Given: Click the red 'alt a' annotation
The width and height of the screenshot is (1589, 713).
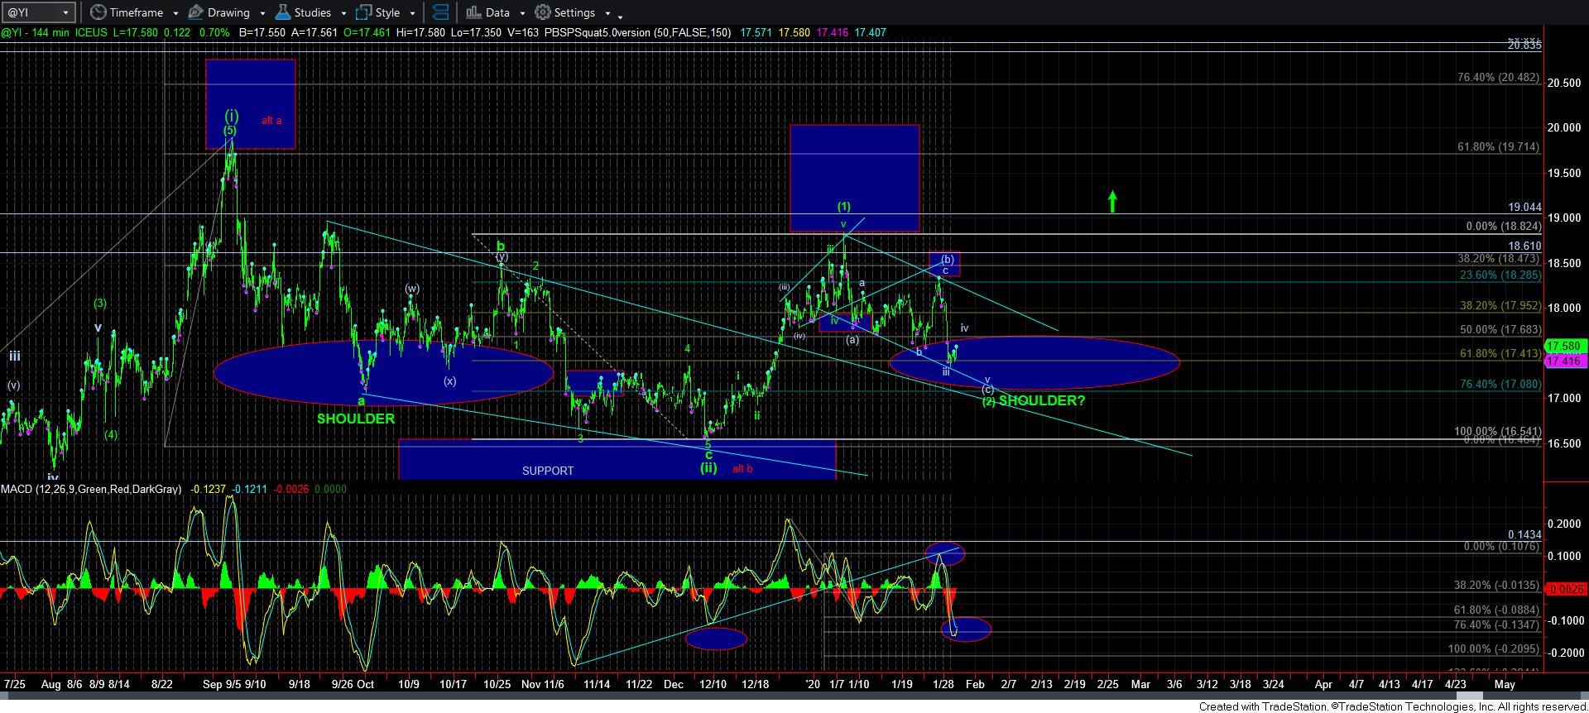Looking at the screenshot, I should (x=271, y=120).
